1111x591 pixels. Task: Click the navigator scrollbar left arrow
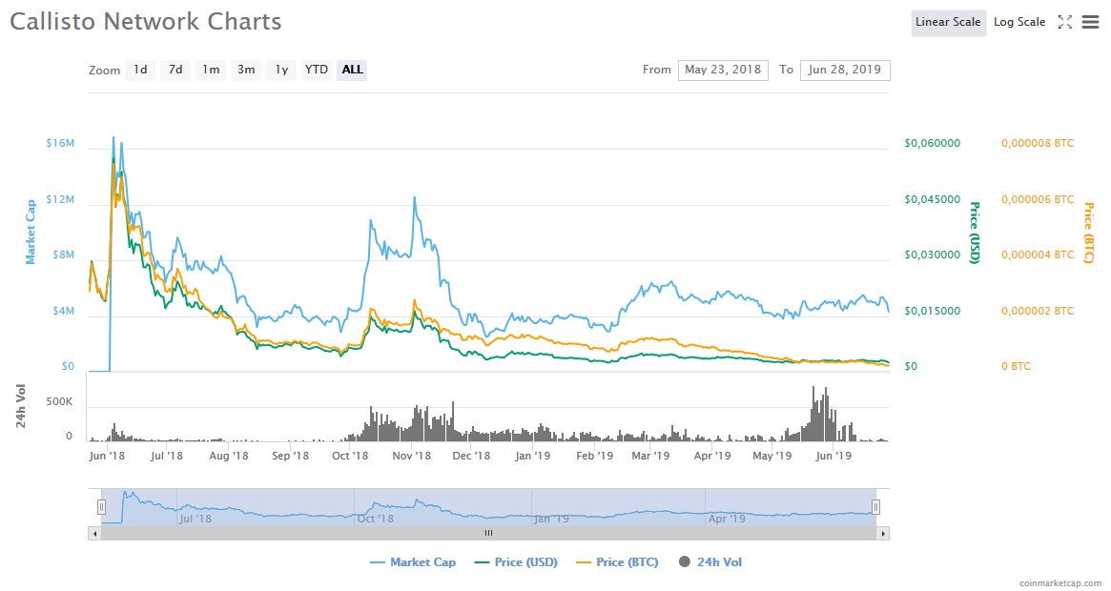94,533
